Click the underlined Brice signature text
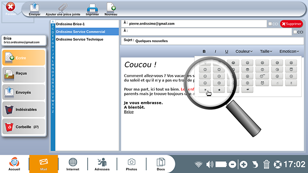308x173 pixels. tap(129, 112)
